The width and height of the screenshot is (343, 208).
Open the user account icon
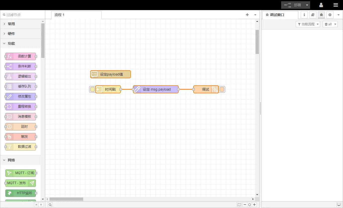tap(321, 5)
